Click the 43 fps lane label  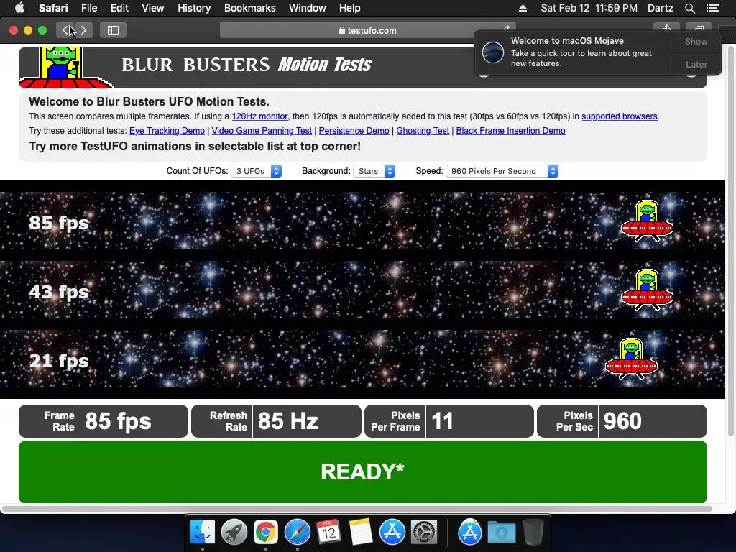(x=59, y=292)
